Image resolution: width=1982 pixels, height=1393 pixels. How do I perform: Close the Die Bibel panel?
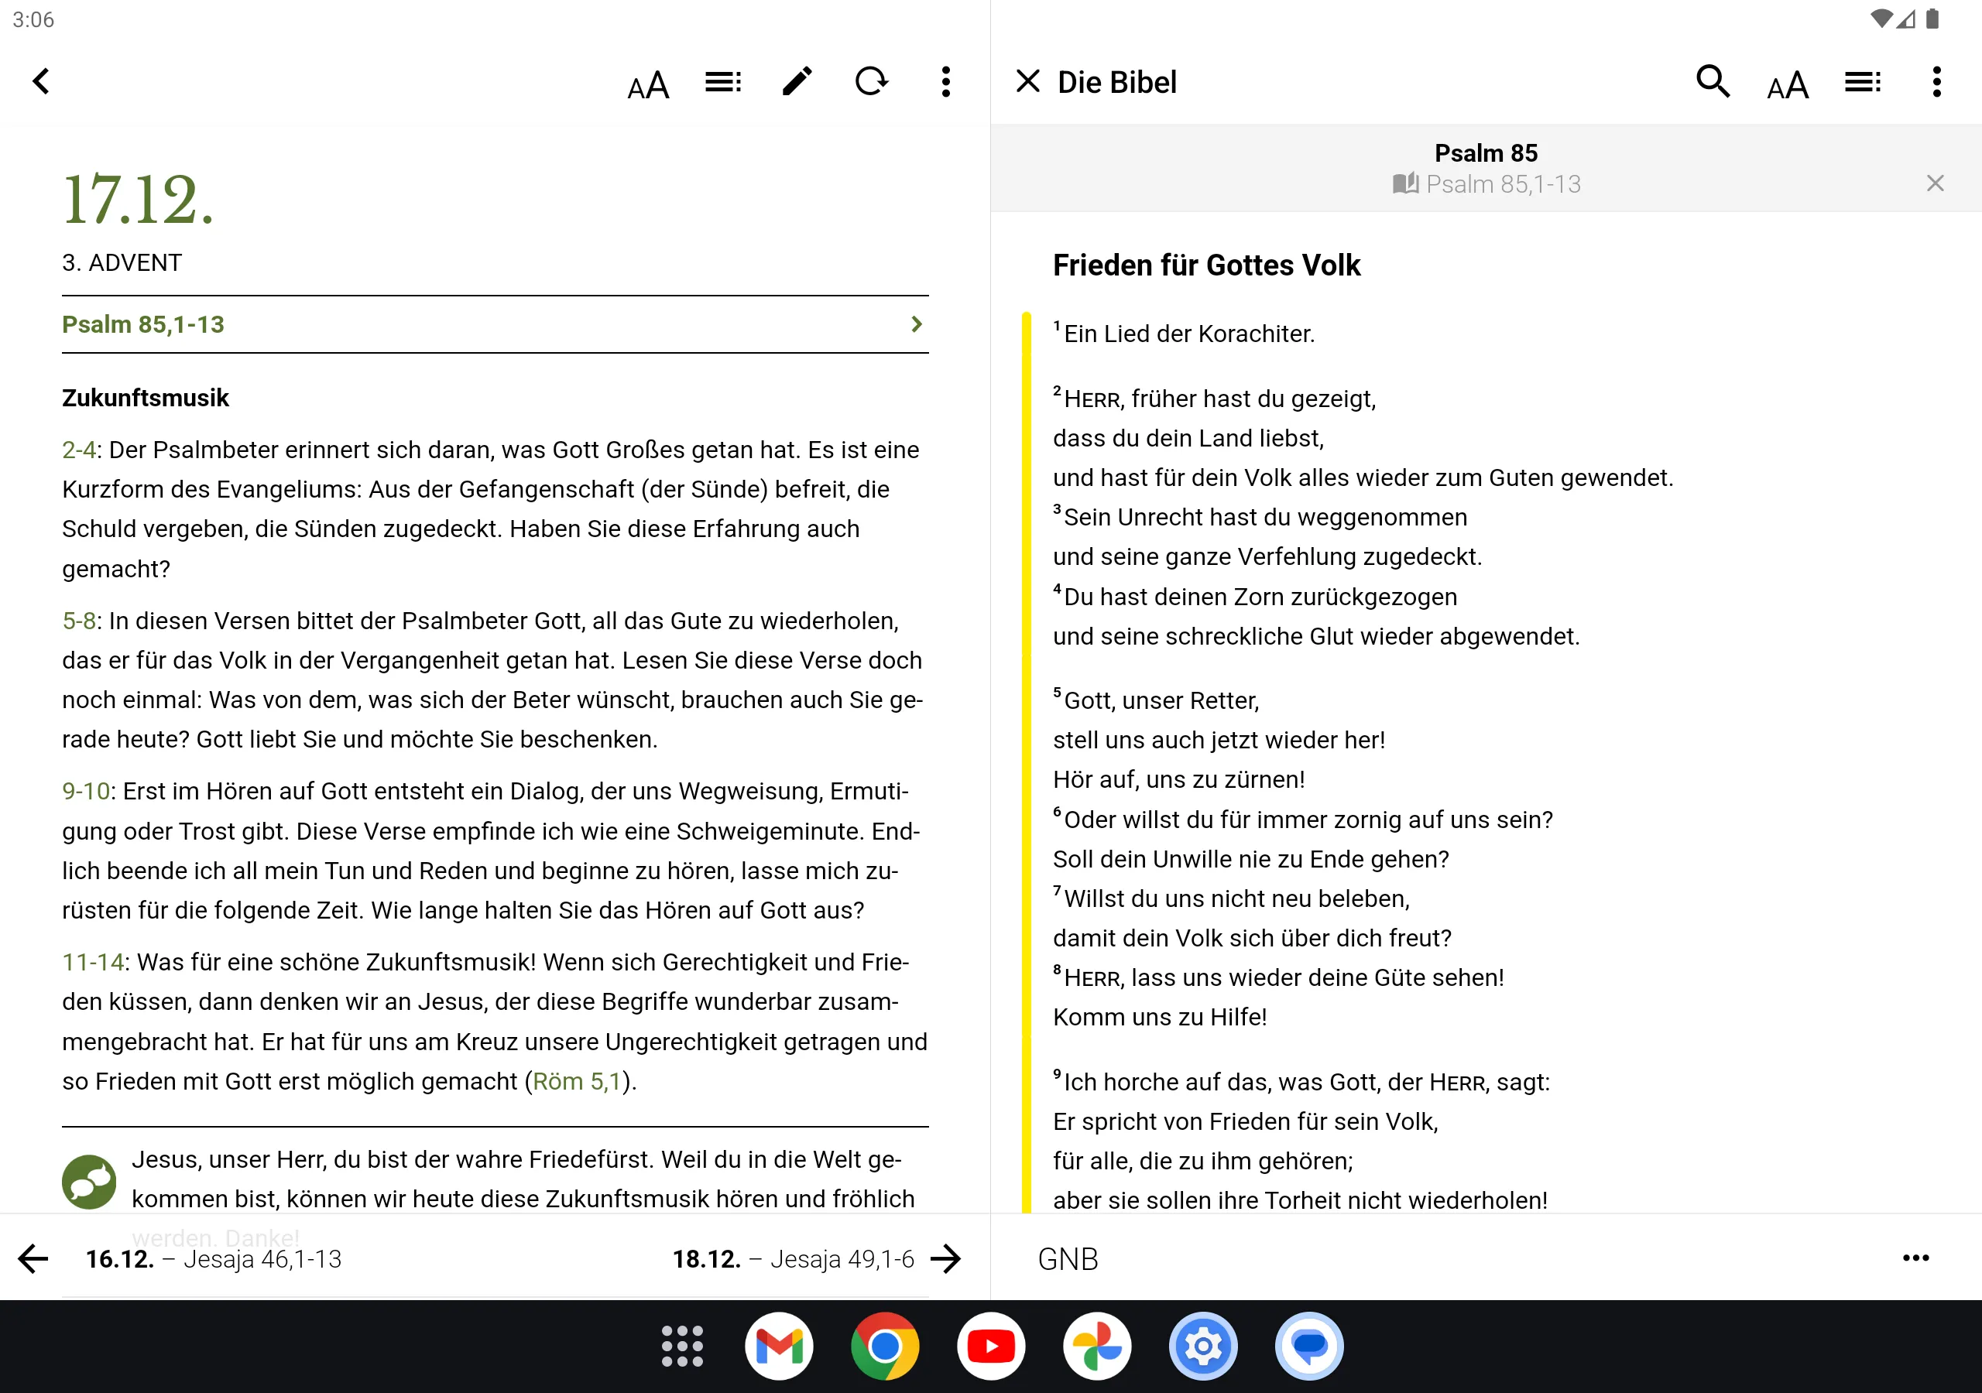pyautogui.click(x=1027, y=82)
